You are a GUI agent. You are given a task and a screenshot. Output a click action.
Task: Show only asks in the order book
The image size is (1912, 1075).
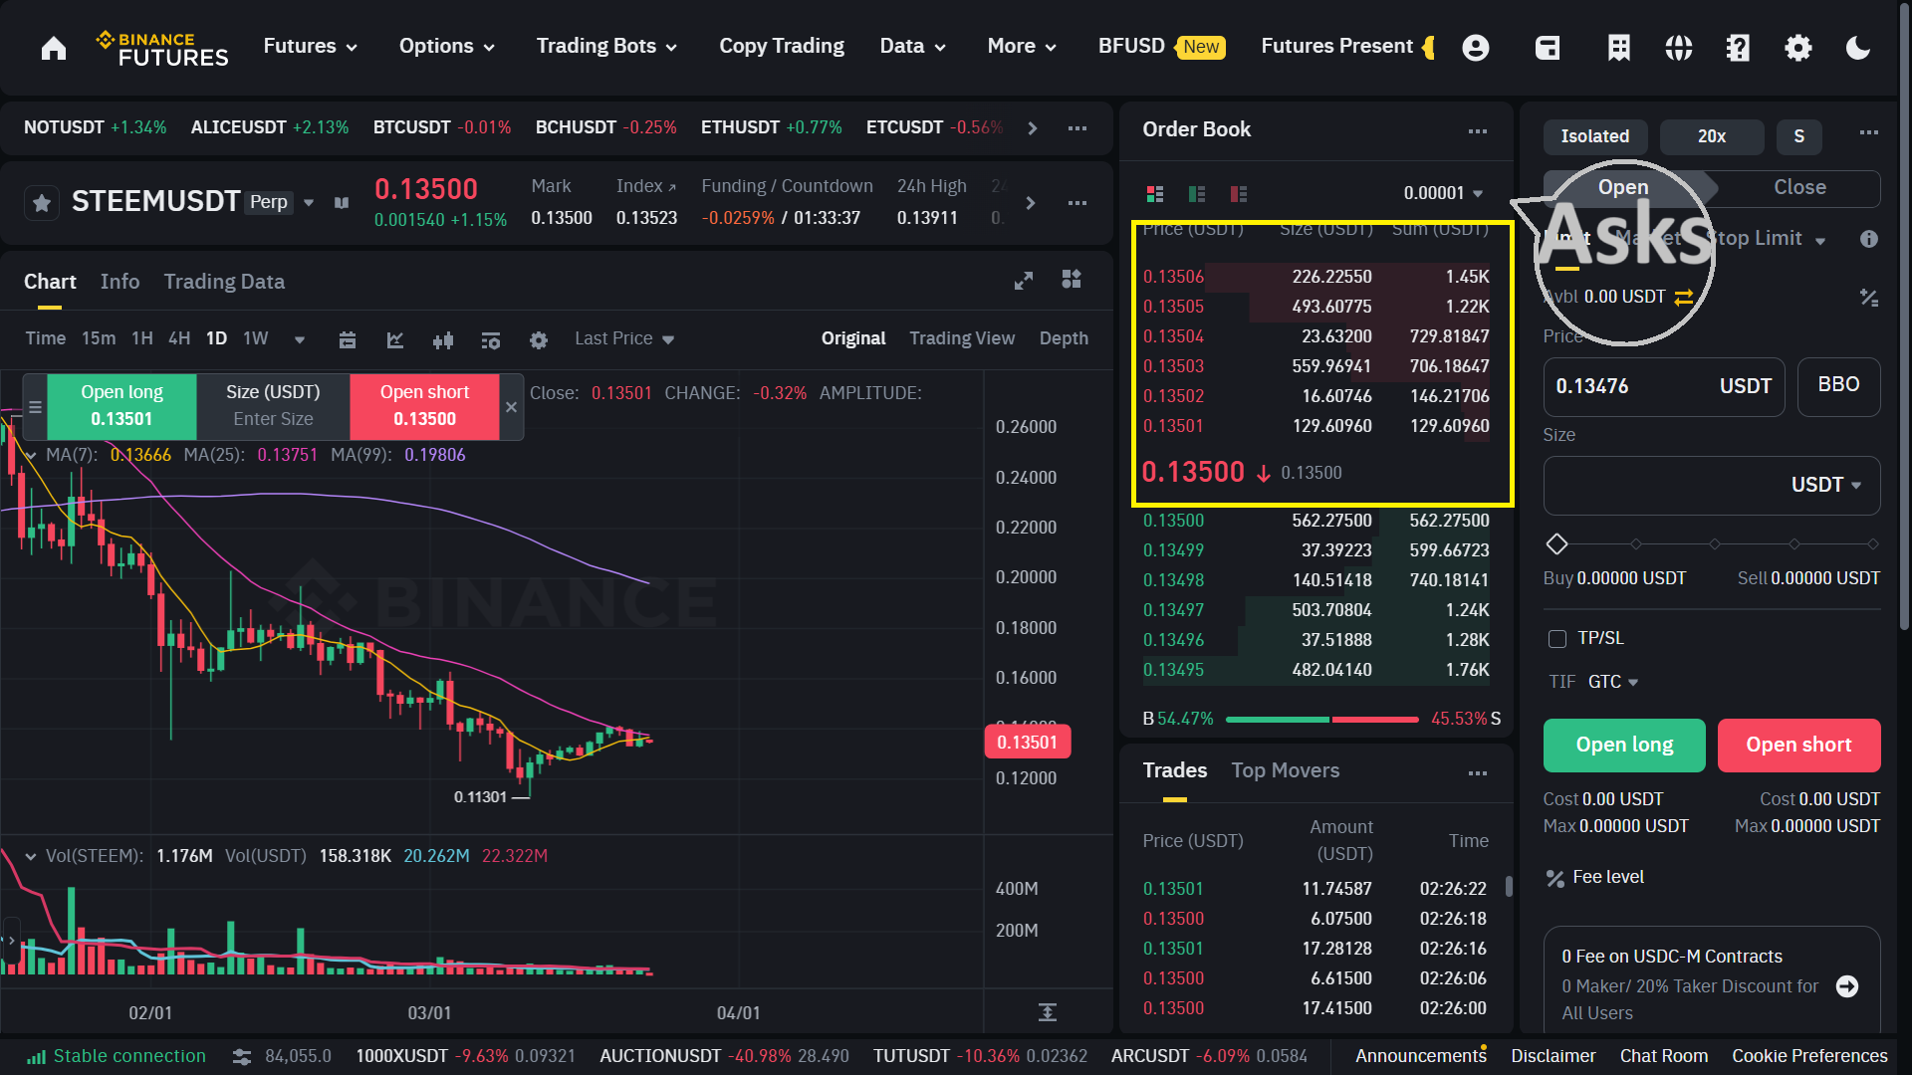1239,193
